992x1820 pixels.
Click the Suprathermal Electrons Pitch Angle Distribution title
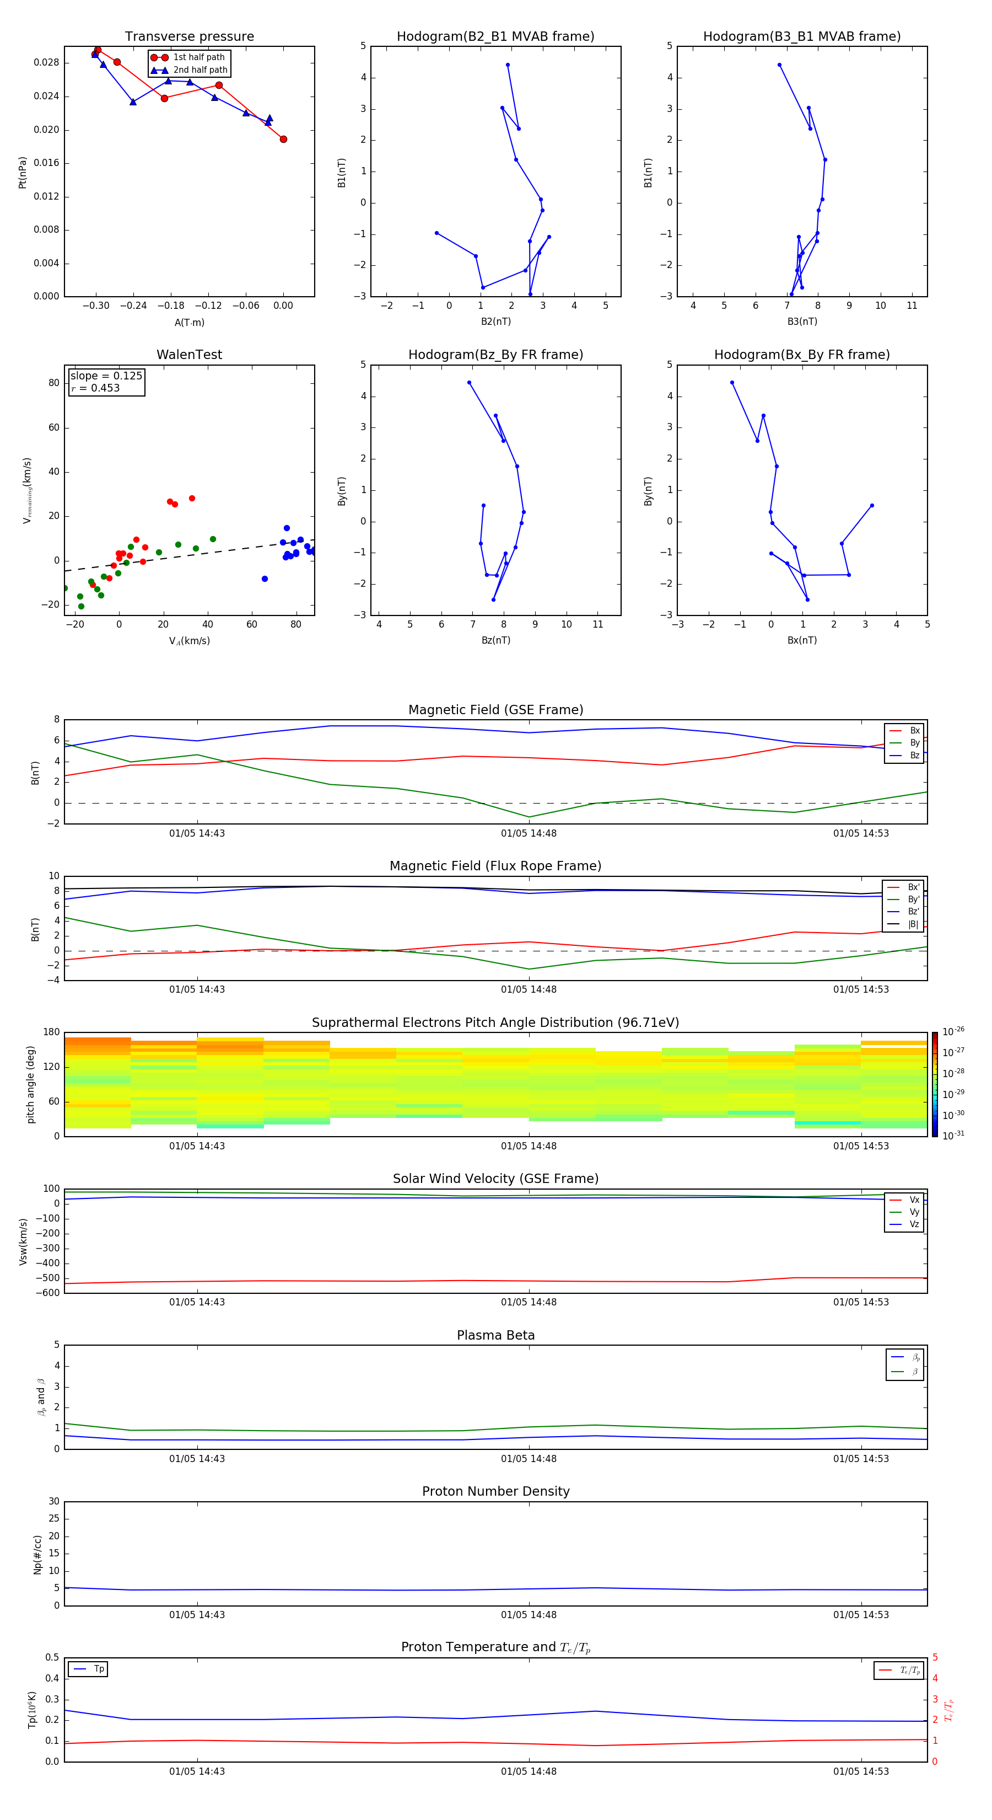(495, 1023)
